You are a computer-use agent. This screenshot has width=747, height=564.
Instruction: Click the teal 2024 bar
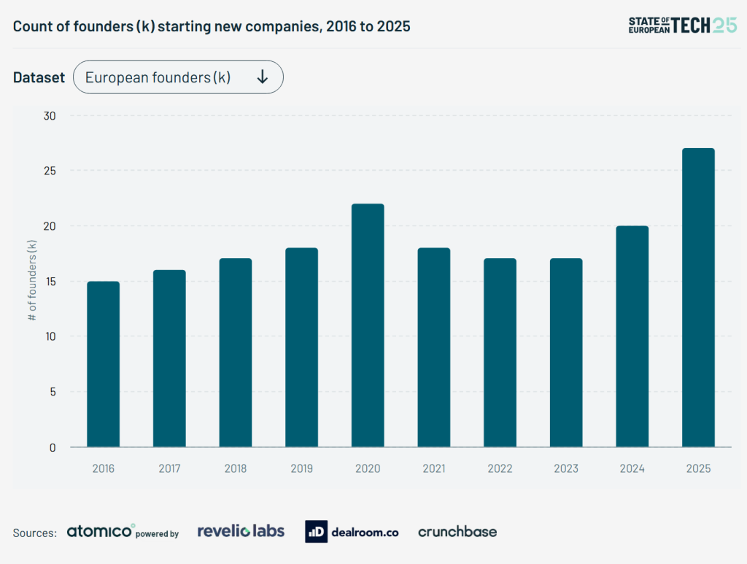(x=632, y=336)
